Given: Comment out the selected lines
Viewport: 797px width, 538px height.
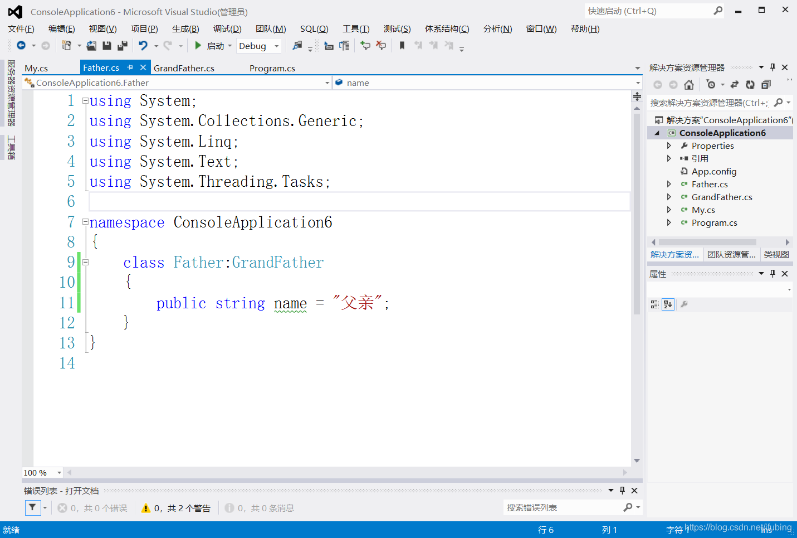Looking at the screenshot, I should [x=365, y=46].
